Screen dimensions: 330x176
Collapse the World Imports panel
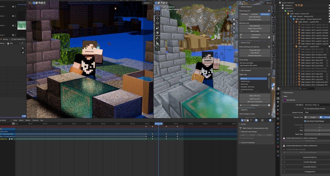coord(239,7)
